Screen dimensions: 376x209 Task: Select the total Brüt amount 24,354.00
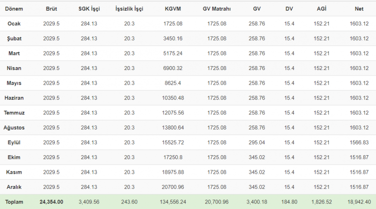[51, 202]
